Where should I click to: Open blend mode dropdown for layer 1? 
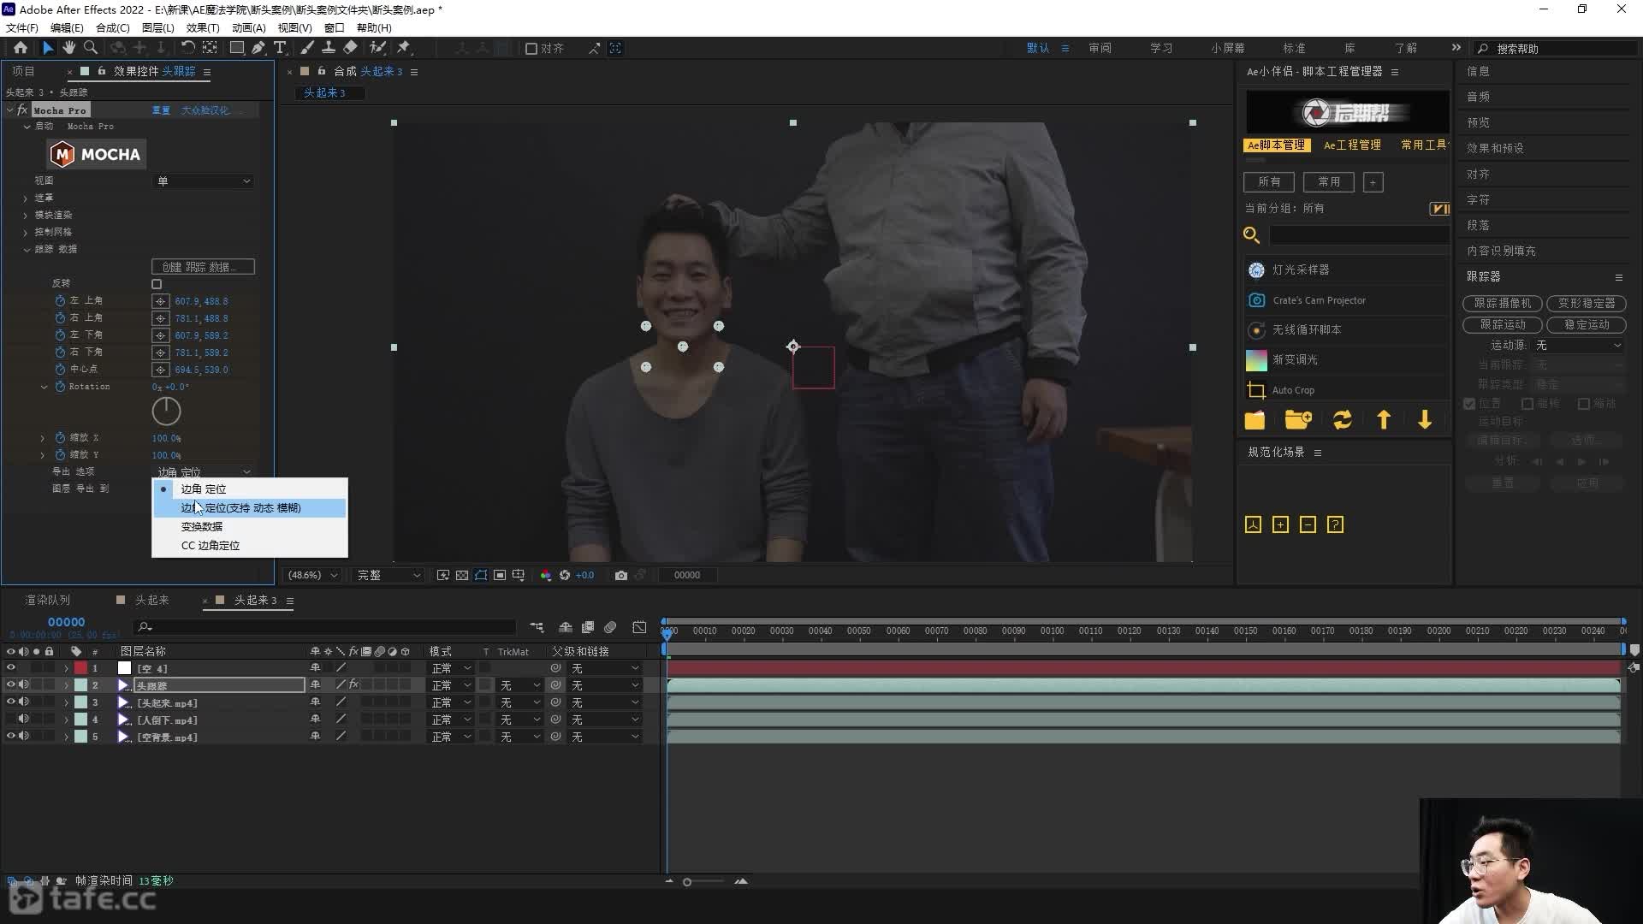coord(451,668)
